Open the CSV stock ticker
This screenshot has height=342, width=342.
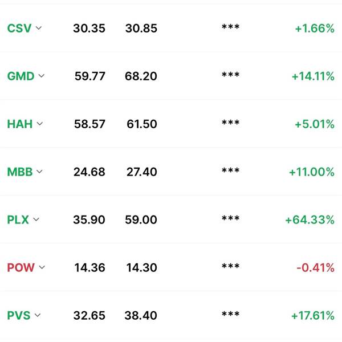[x=18, y=28]
